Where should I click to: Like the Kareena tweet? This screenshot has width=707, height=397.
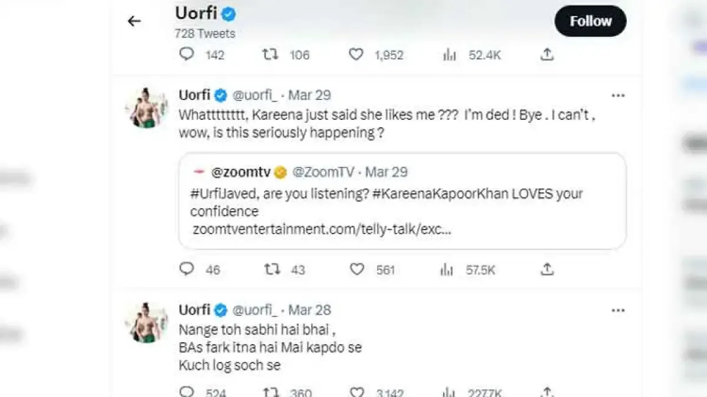click(x=356, y=269)
